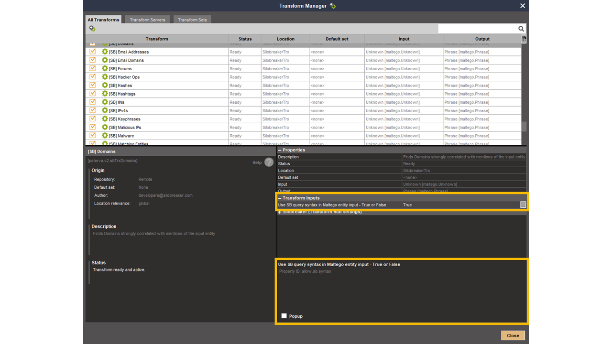Sort by the Default set column header
This screenshot has width=612, height=344.
click(337, 39)
